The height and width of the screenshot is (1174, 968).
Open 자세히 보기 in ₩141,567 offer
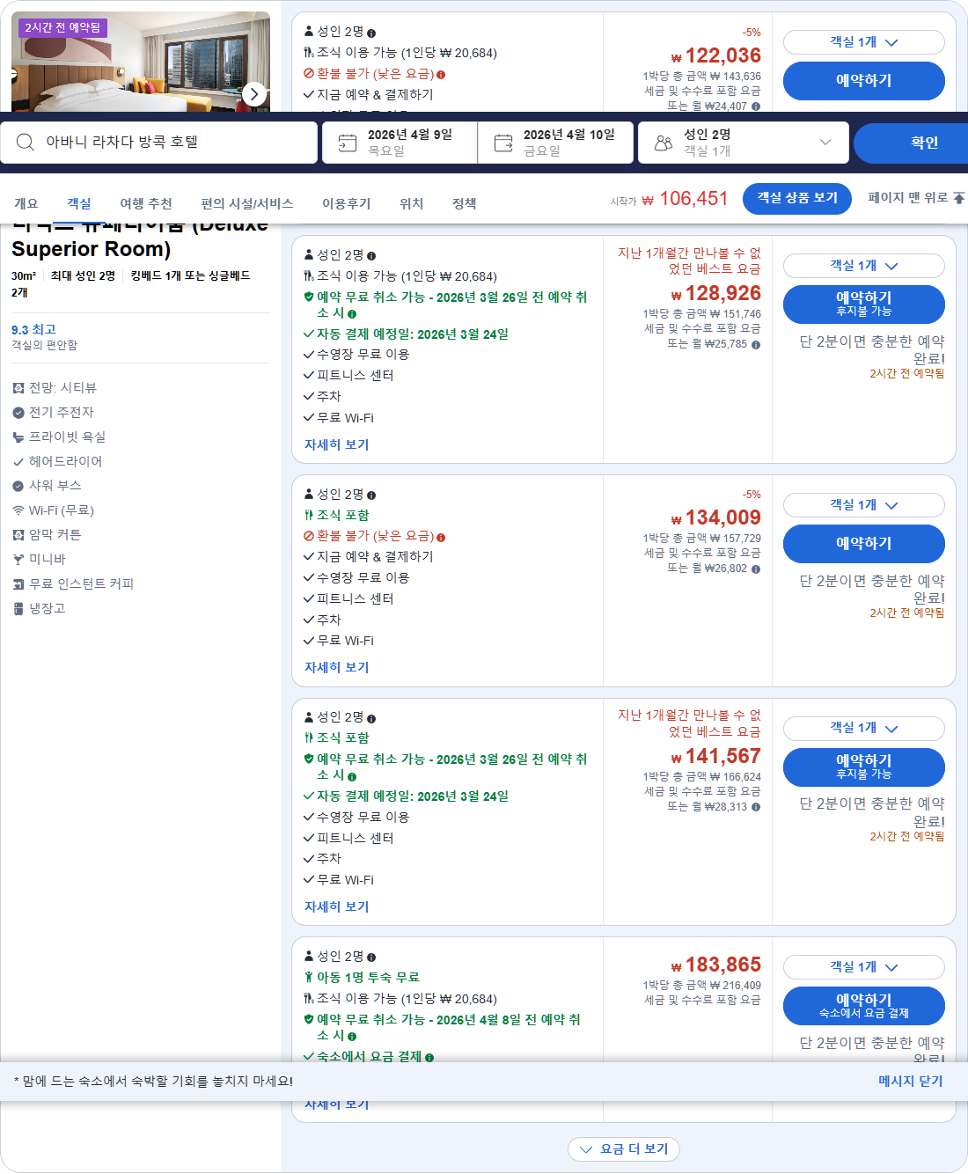click(x=337, y=907)
